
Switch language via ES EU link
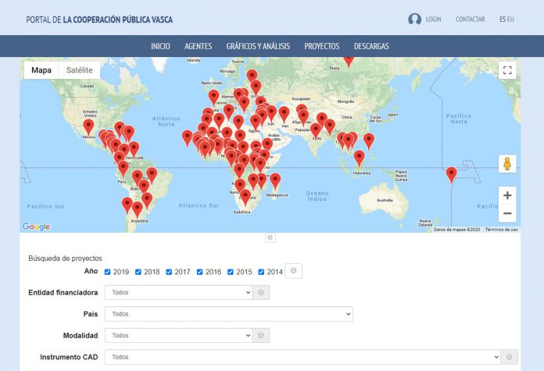[x=506, y=19]
